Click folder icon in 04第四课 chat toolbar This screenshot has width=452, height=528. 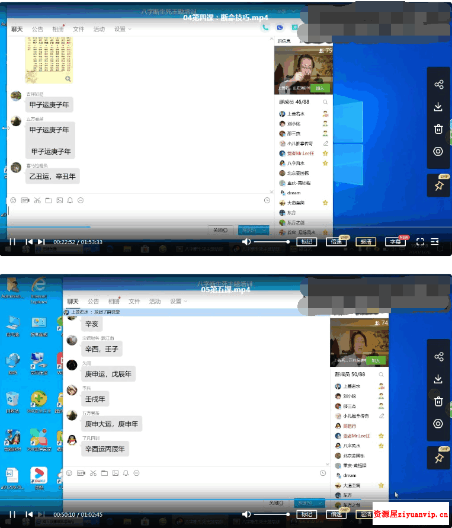tap(49, 200)
